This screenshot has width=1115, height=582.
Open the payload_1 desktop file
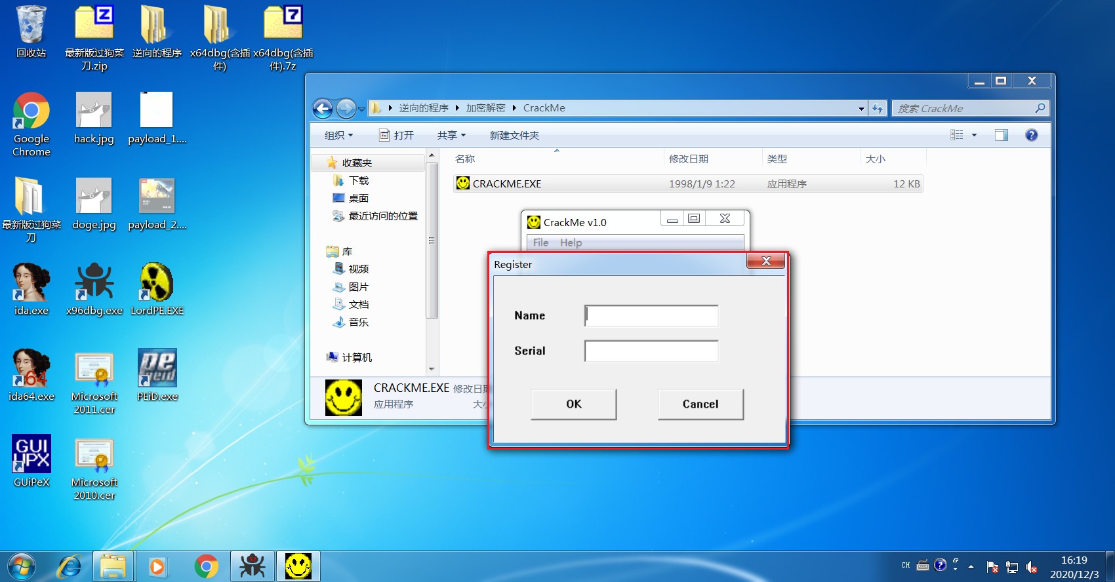[x=157, y=118]
